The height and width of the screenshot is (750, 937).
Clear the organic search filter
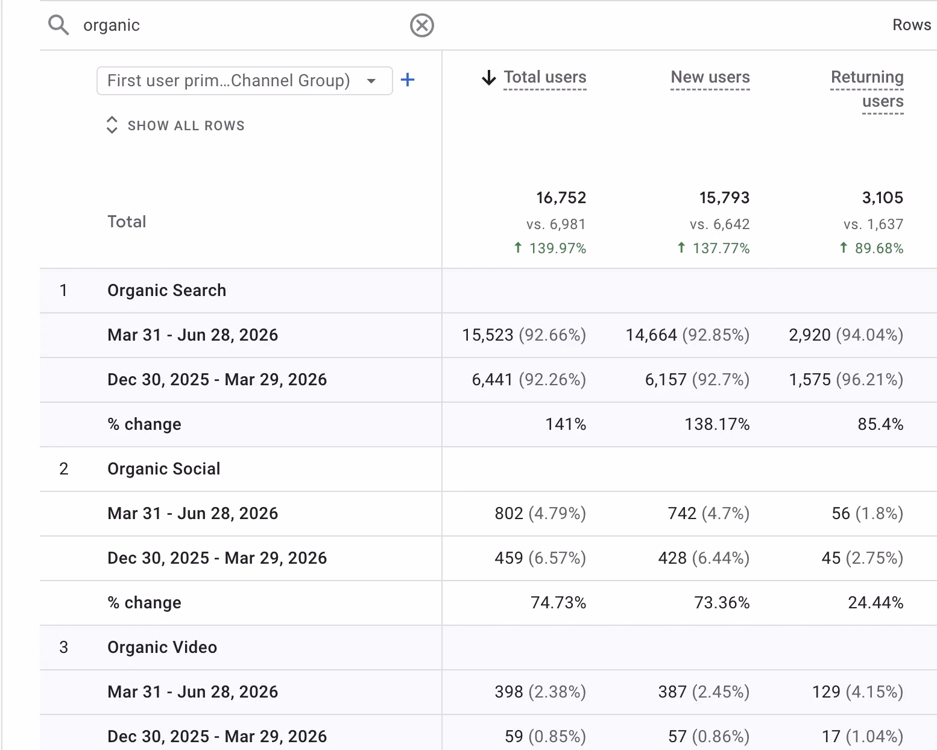click(421, 25)
